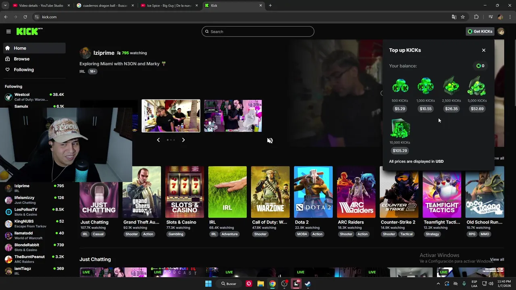This screenshot has height=290, width=516.
Task: Open Browse in sidebar
Action: (34, 59)
